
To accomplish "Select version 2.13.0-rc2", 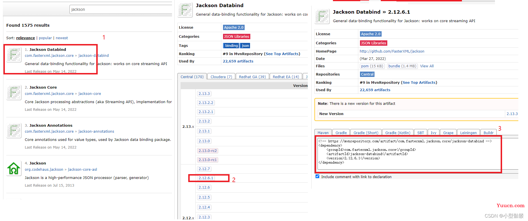I will (208, 151).
